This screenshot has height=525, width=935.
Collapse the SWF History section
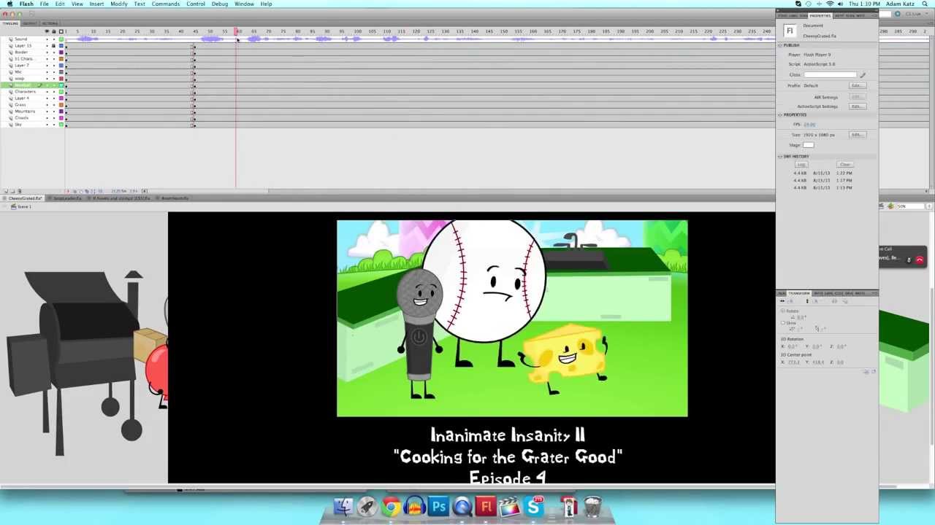(x=780, y=157)
